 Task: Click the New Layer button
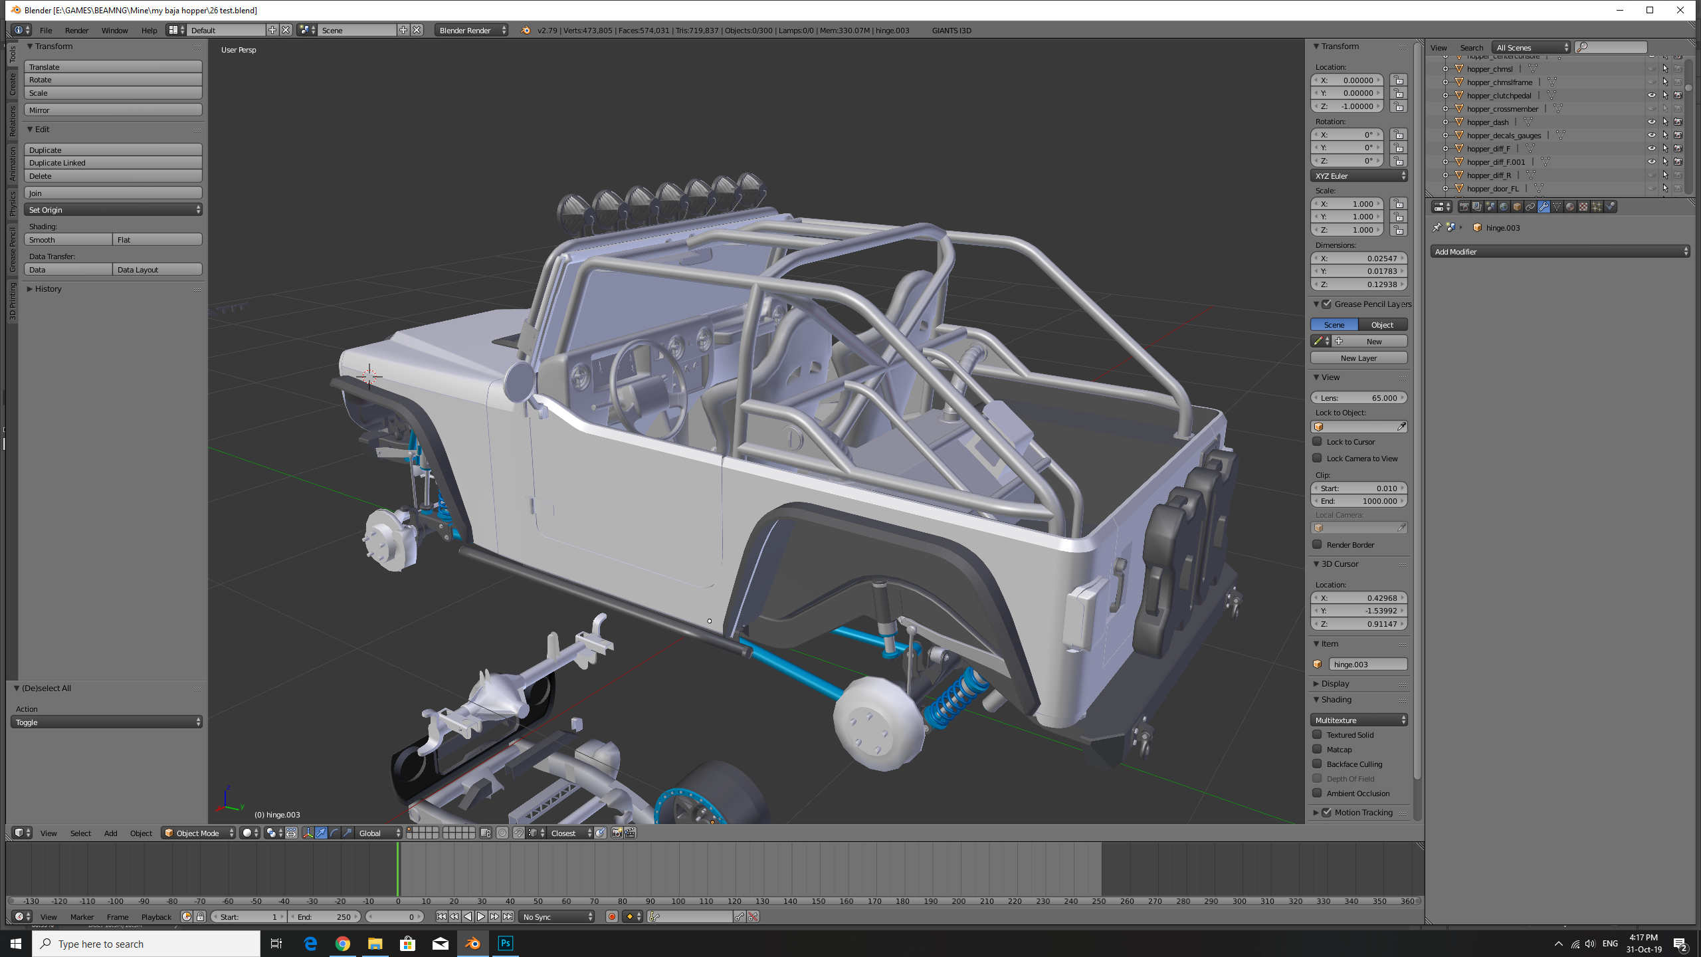pos(1358,358)
